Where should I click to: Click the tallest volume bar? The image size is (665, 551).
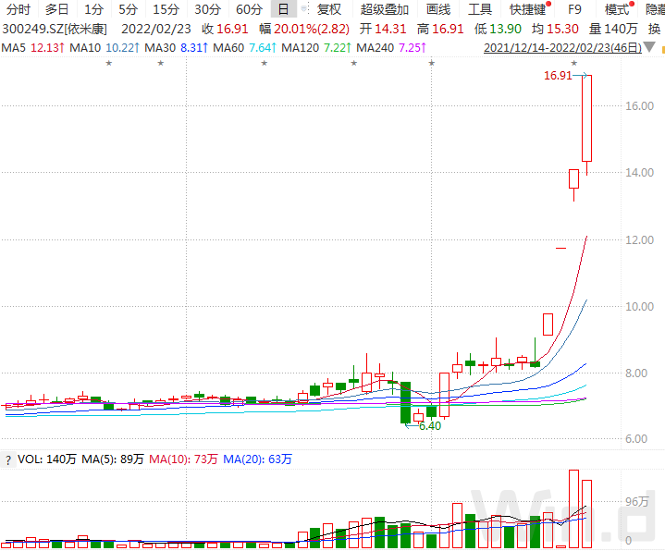coord(573,508)
